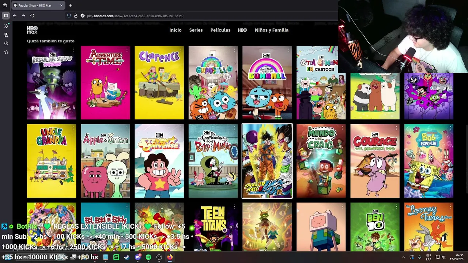Screen dimensions: 468x263
Task: Open options dots on the Bob Esponja card
Action: 450,128
